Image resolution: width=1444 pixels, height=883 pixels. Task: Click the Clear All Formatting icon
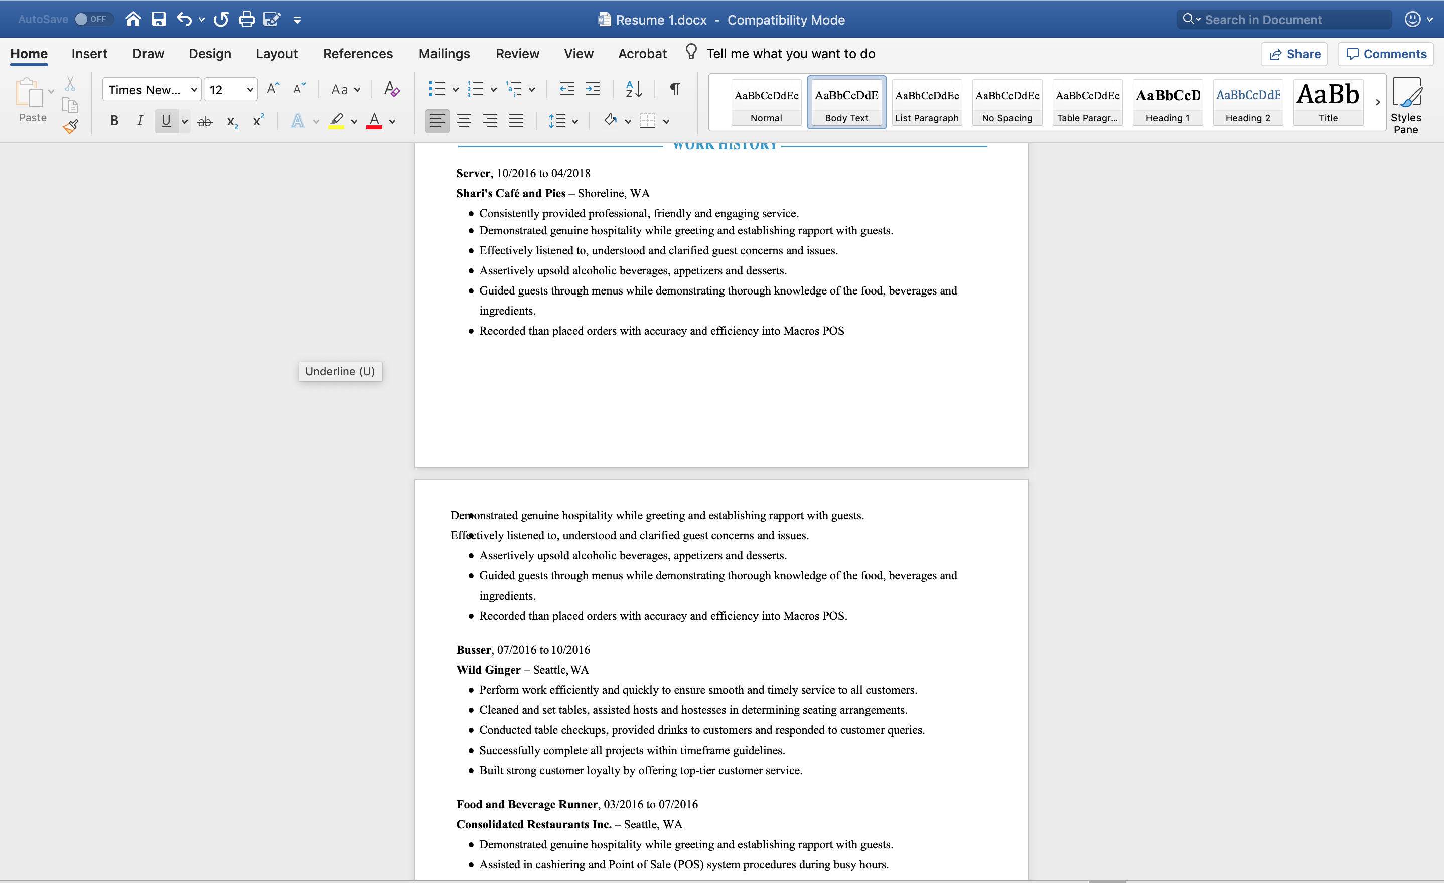pos(391,89)
